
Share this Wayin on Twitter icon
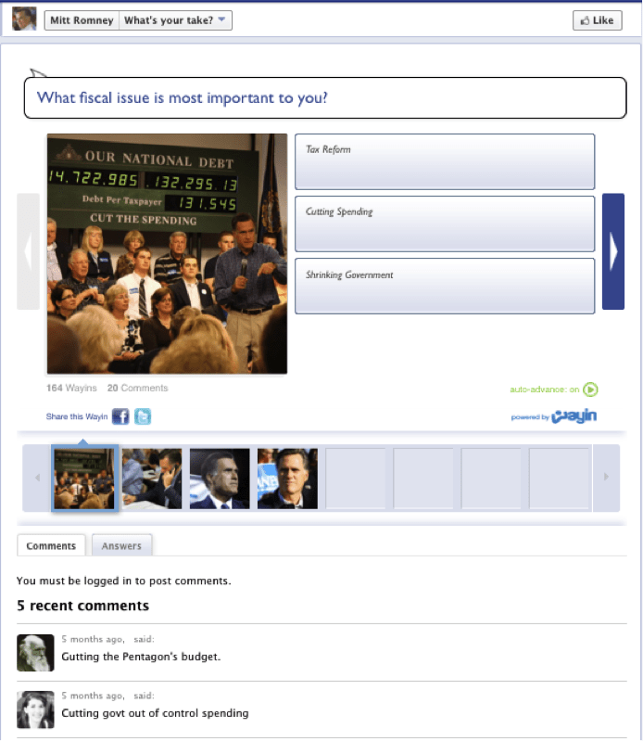(x=143, y=416)
